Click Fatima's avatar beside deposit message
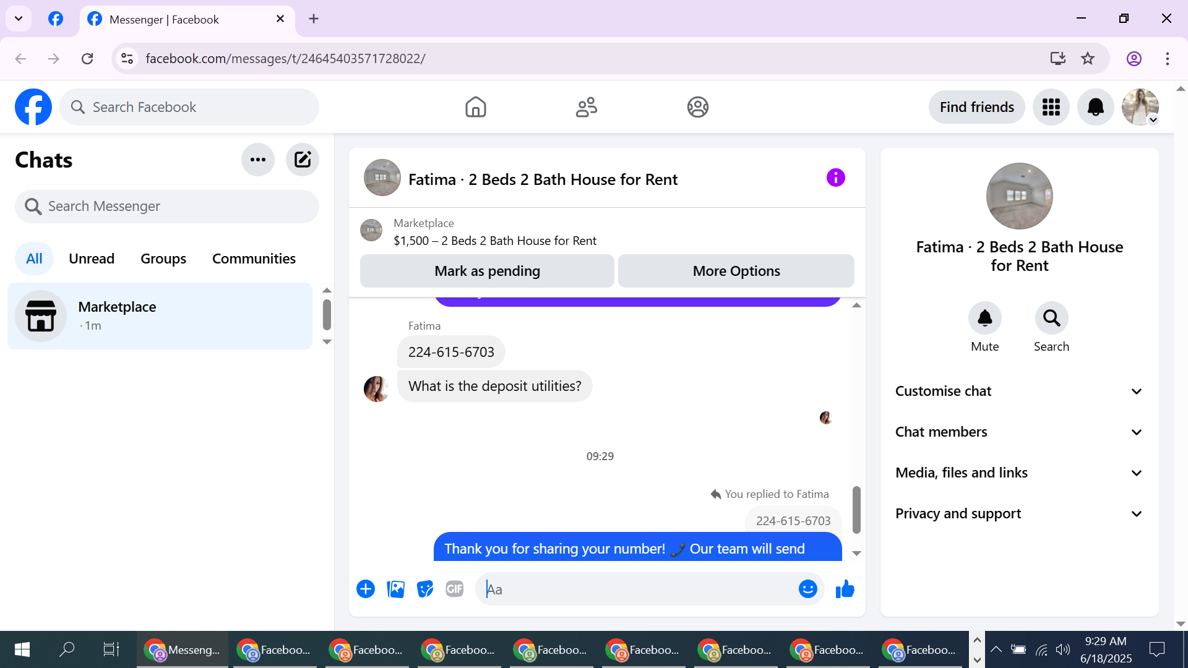Viewport: 1188px width, 668px height. (376, 389)
